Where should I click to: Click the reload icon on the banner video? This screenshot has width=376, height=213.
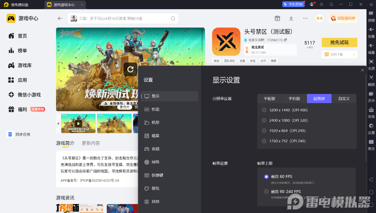[130, 69]
